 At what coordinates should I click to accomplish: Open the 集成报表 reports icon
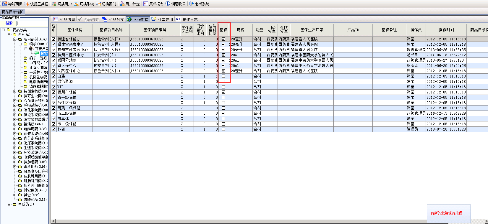[x=146, y=4]
